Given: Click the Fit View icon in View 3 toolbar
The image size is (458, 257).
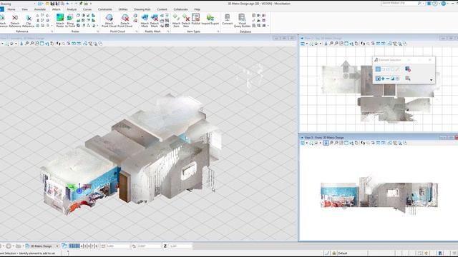Looking at the screenshot, I should [346, 143].
